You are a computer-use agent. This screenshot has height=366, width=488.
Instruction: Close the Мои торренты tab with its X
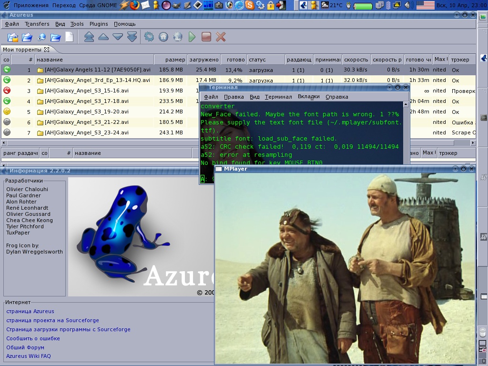click(x=47, y=50)
